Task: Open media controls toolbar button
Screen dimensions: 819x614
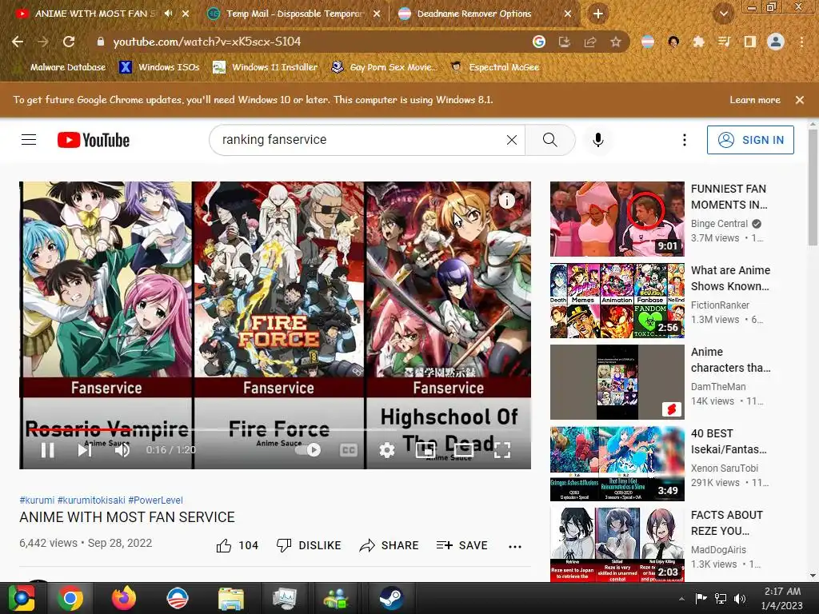Action: (x=724, y=42)
